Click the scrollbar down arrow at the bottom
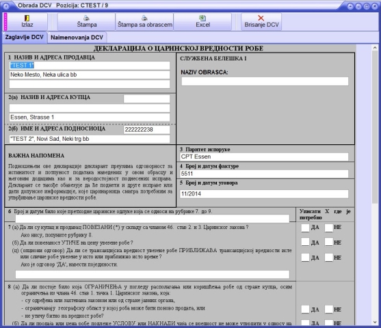The height and width of the screenshot is (328, 381). coord(375,322)
